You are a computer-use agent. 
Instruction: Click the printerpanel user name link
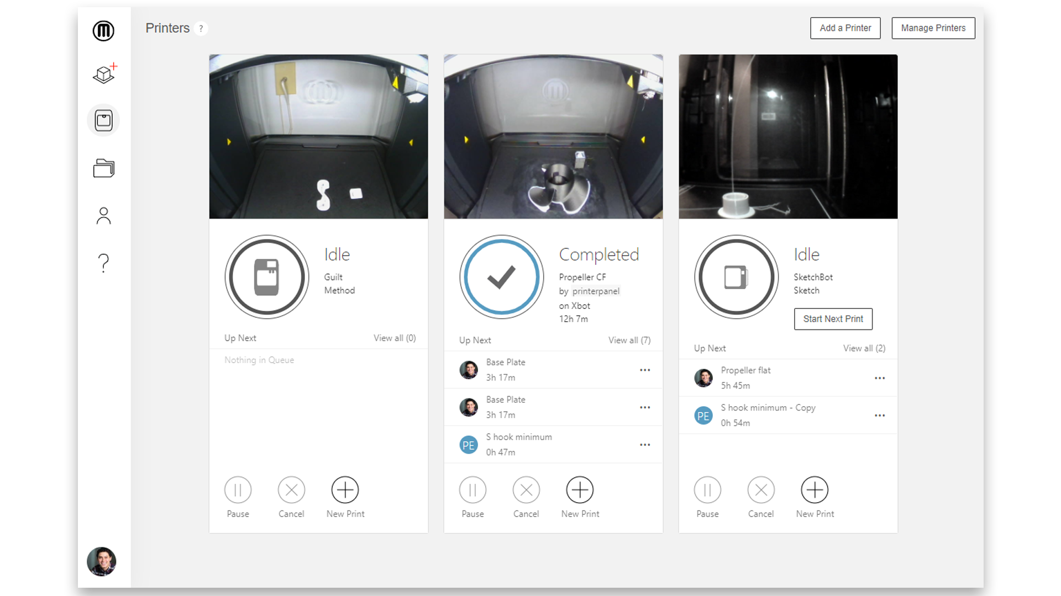(x=596, y=291)
